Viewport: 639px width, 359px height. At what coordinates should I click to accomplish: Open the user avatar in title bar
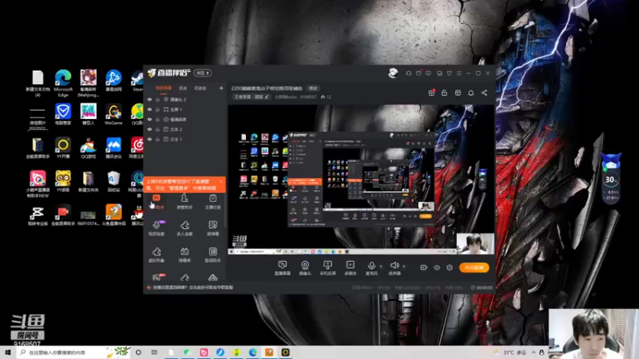pos(393,73)
